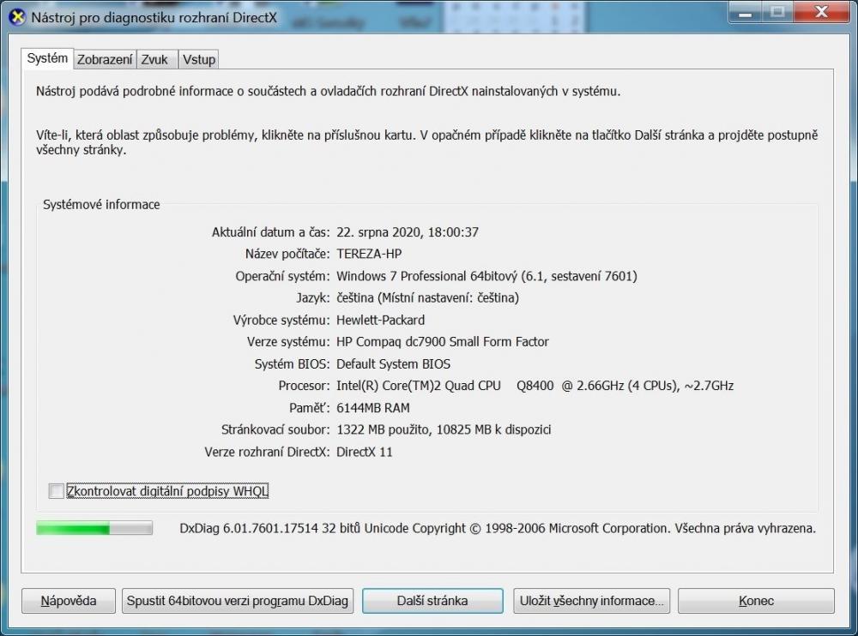Image resolution: width=858 pixels, height=636 pixels.
Task: Maximize the DirectX diagnostic window
Action: click(778, 12)
